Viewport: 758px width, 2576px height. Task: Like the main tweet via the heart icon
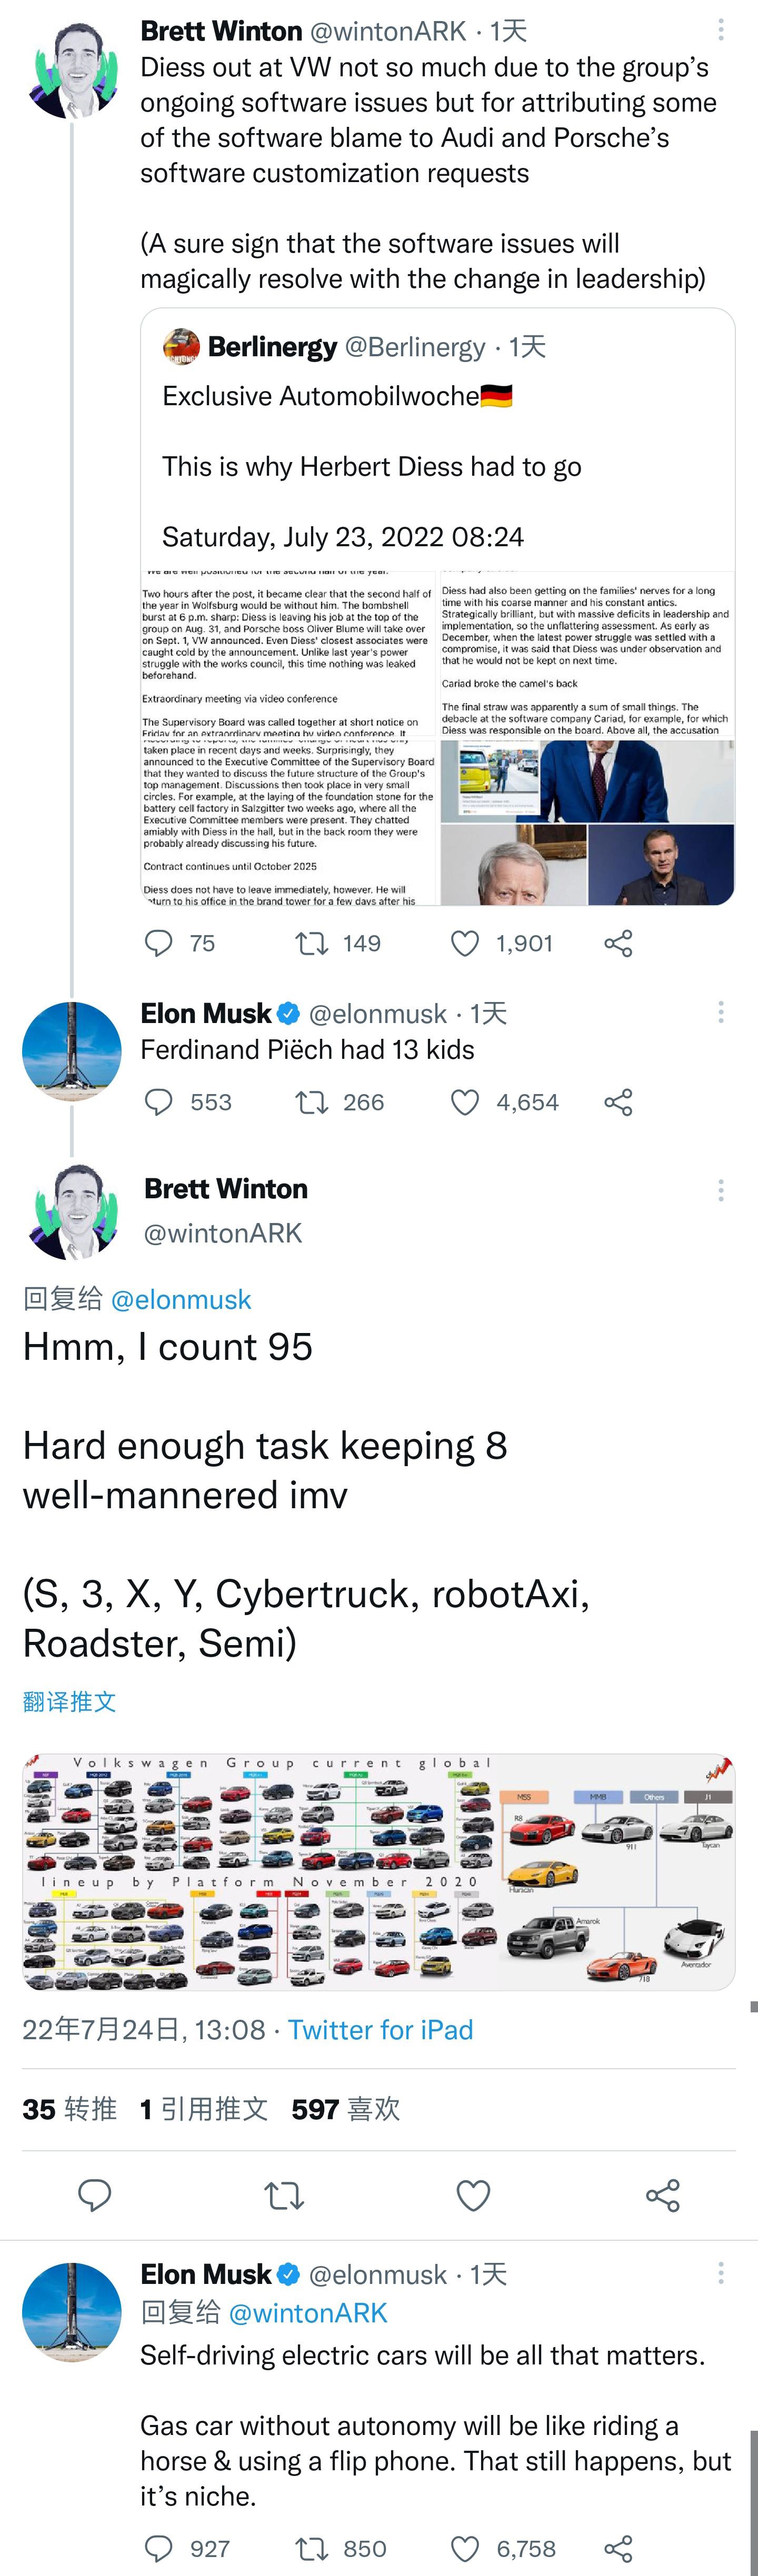(473, 2196)
